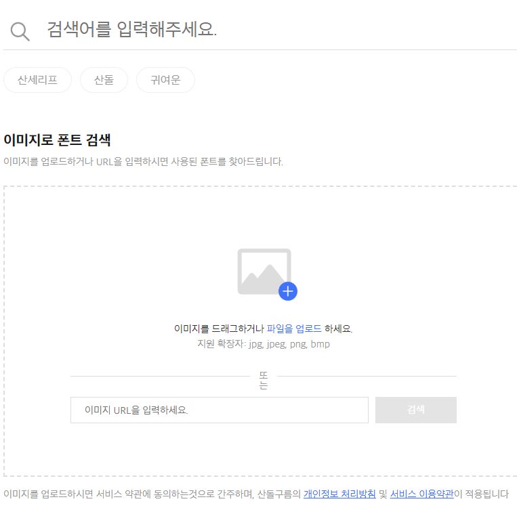The width and height of the screenshot is (517, 510).
Task: Click the gray 검색 button
Action: click(x=416, y=410)
